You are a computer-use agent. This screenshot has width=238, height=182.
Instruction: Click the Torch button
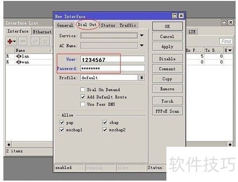167,101
